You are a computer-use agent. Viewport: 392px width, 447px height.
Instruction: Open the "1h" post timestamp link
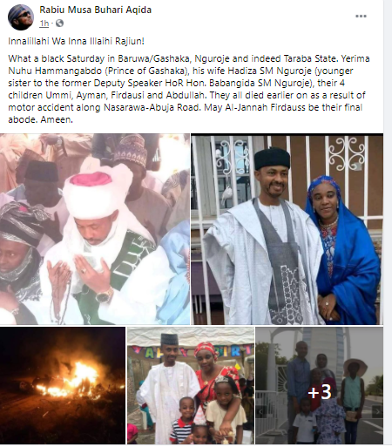[44, 24]
